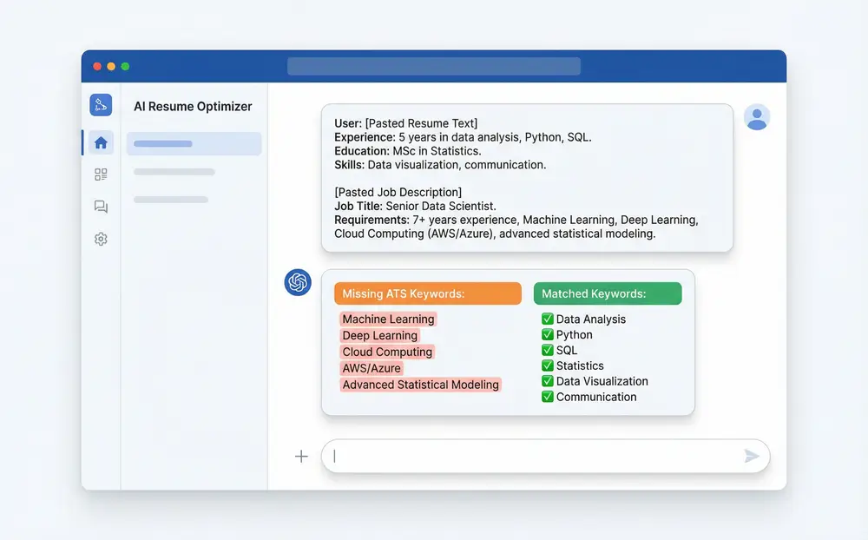Click the Advanced Statistical Modeling keyword tag

coord(421,385)
